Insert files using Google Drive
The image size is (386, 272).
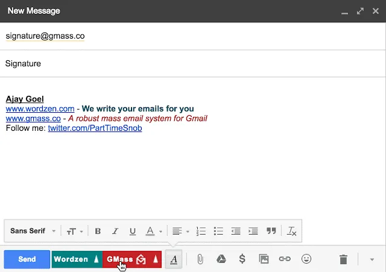(x=221, y=259)
